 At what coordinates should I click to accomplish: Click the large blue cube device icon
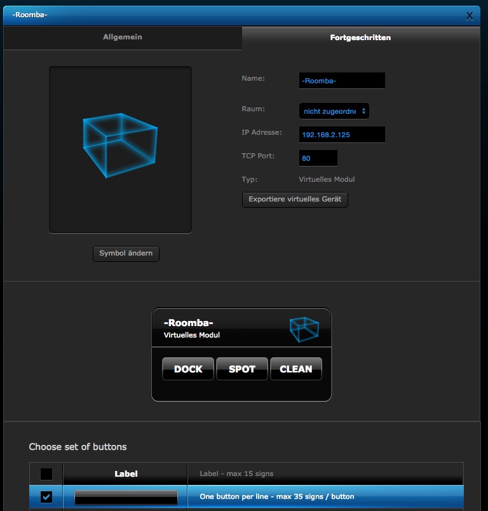(x=120, y=146)
